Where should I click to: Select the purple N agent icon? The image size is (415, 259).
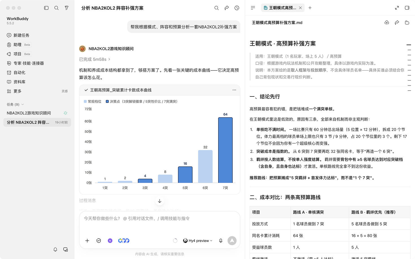coord(110,241)
